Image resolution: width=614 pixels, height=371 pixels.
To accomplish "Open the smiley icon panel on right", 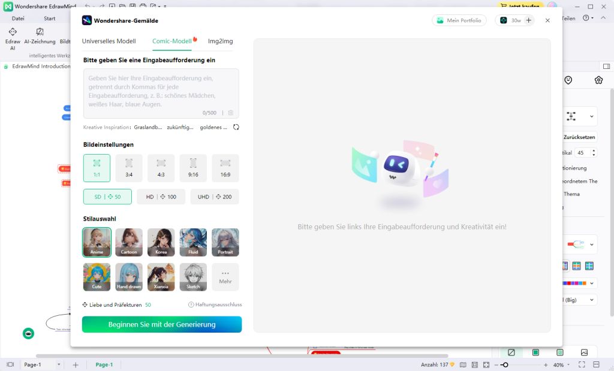I will 568,80.
